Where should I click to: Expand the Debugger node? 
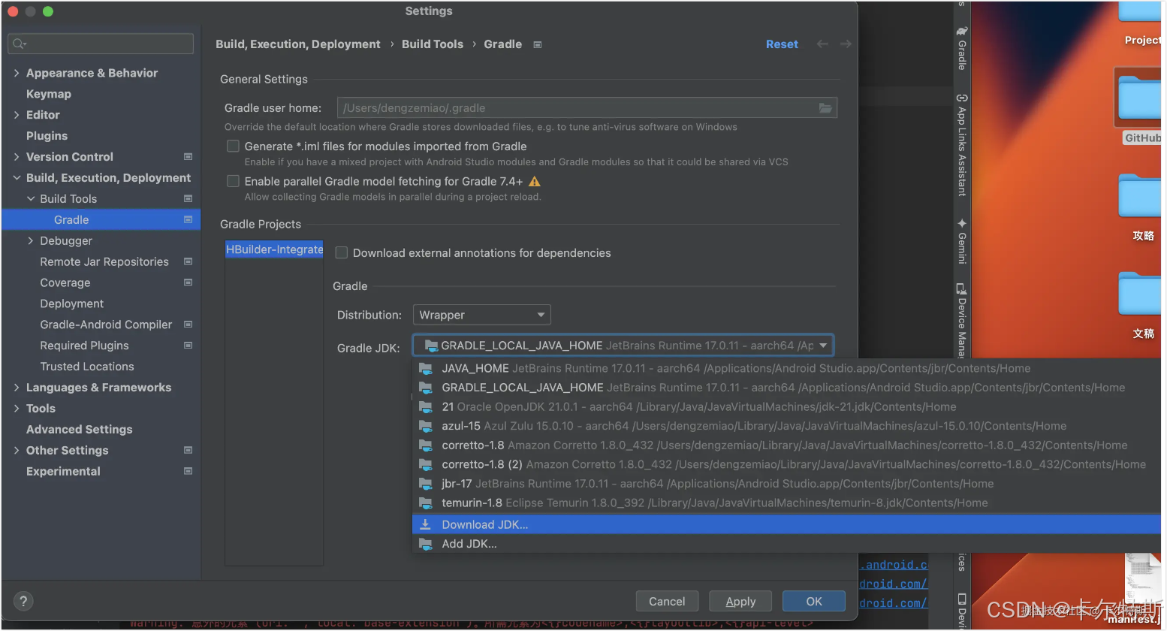[x=31, y=241]
